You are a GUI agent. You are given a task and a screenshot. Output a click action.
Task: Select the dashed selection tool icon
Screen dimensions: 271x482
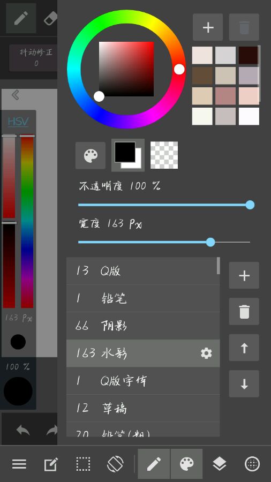[x=83, y=464]
